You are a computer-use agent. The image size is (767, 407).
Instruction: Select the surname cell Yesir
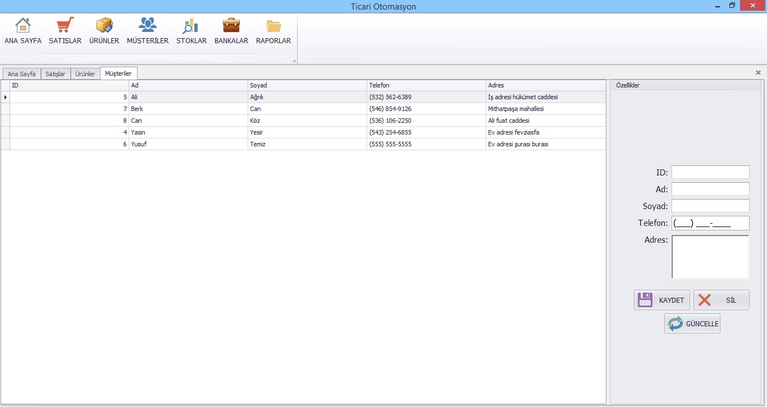[x=308, y=132]
